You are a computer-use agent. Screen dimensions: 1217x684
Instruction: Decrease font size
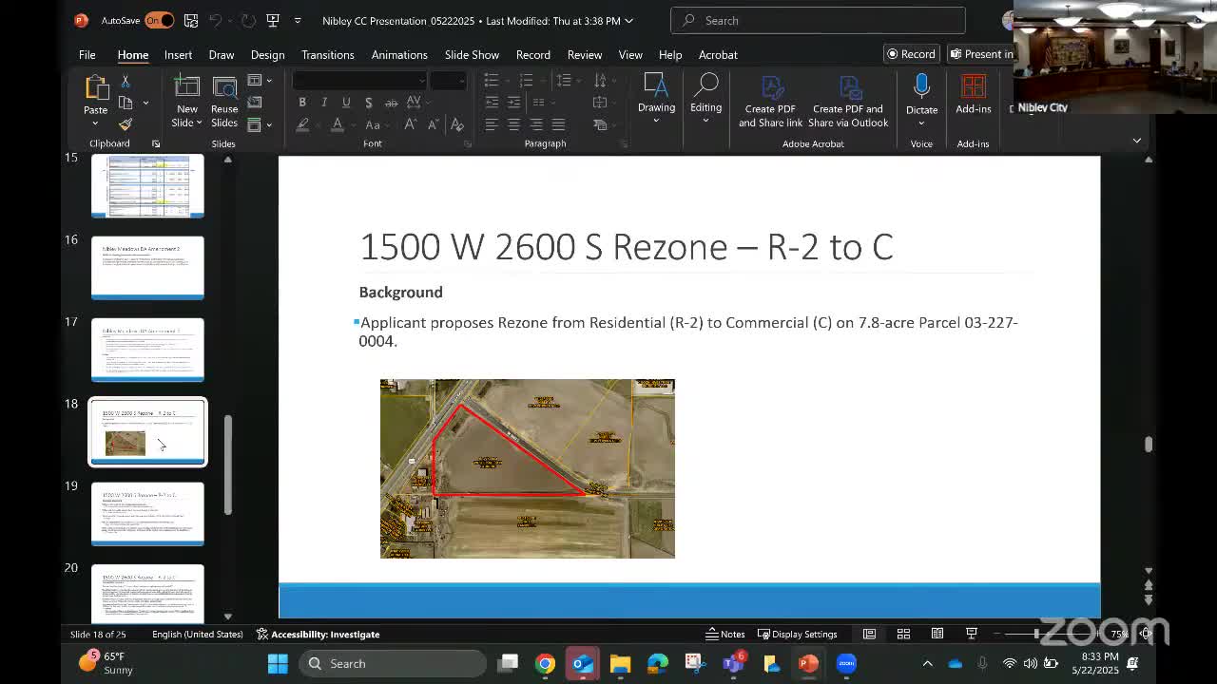434,124
